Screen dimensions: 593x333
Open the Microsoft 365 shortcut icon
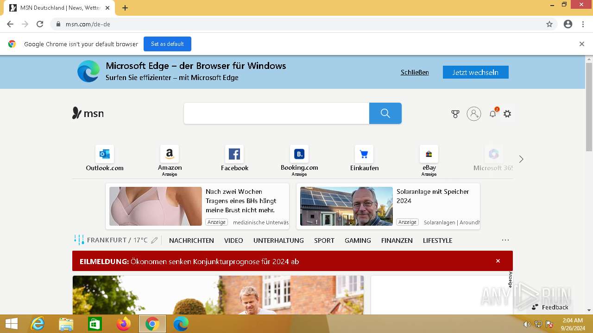[494, 154]
